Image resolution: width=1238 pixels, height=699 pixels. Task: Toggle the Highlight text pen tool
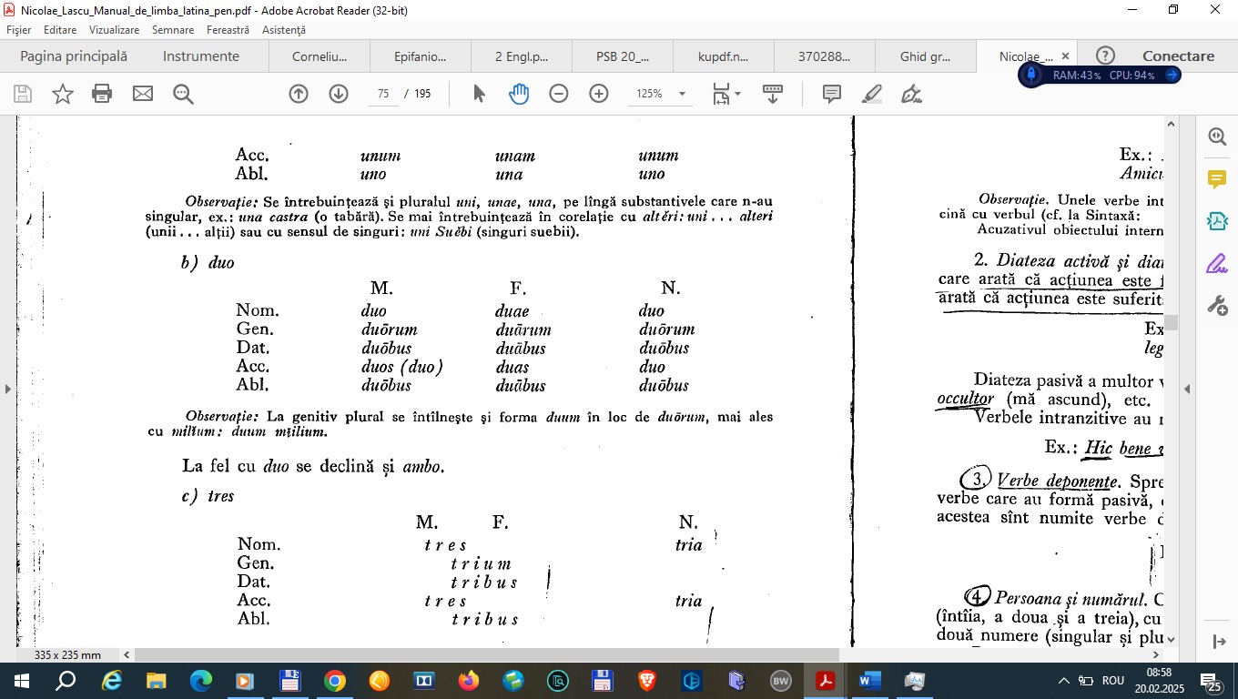tap(871, 94)
